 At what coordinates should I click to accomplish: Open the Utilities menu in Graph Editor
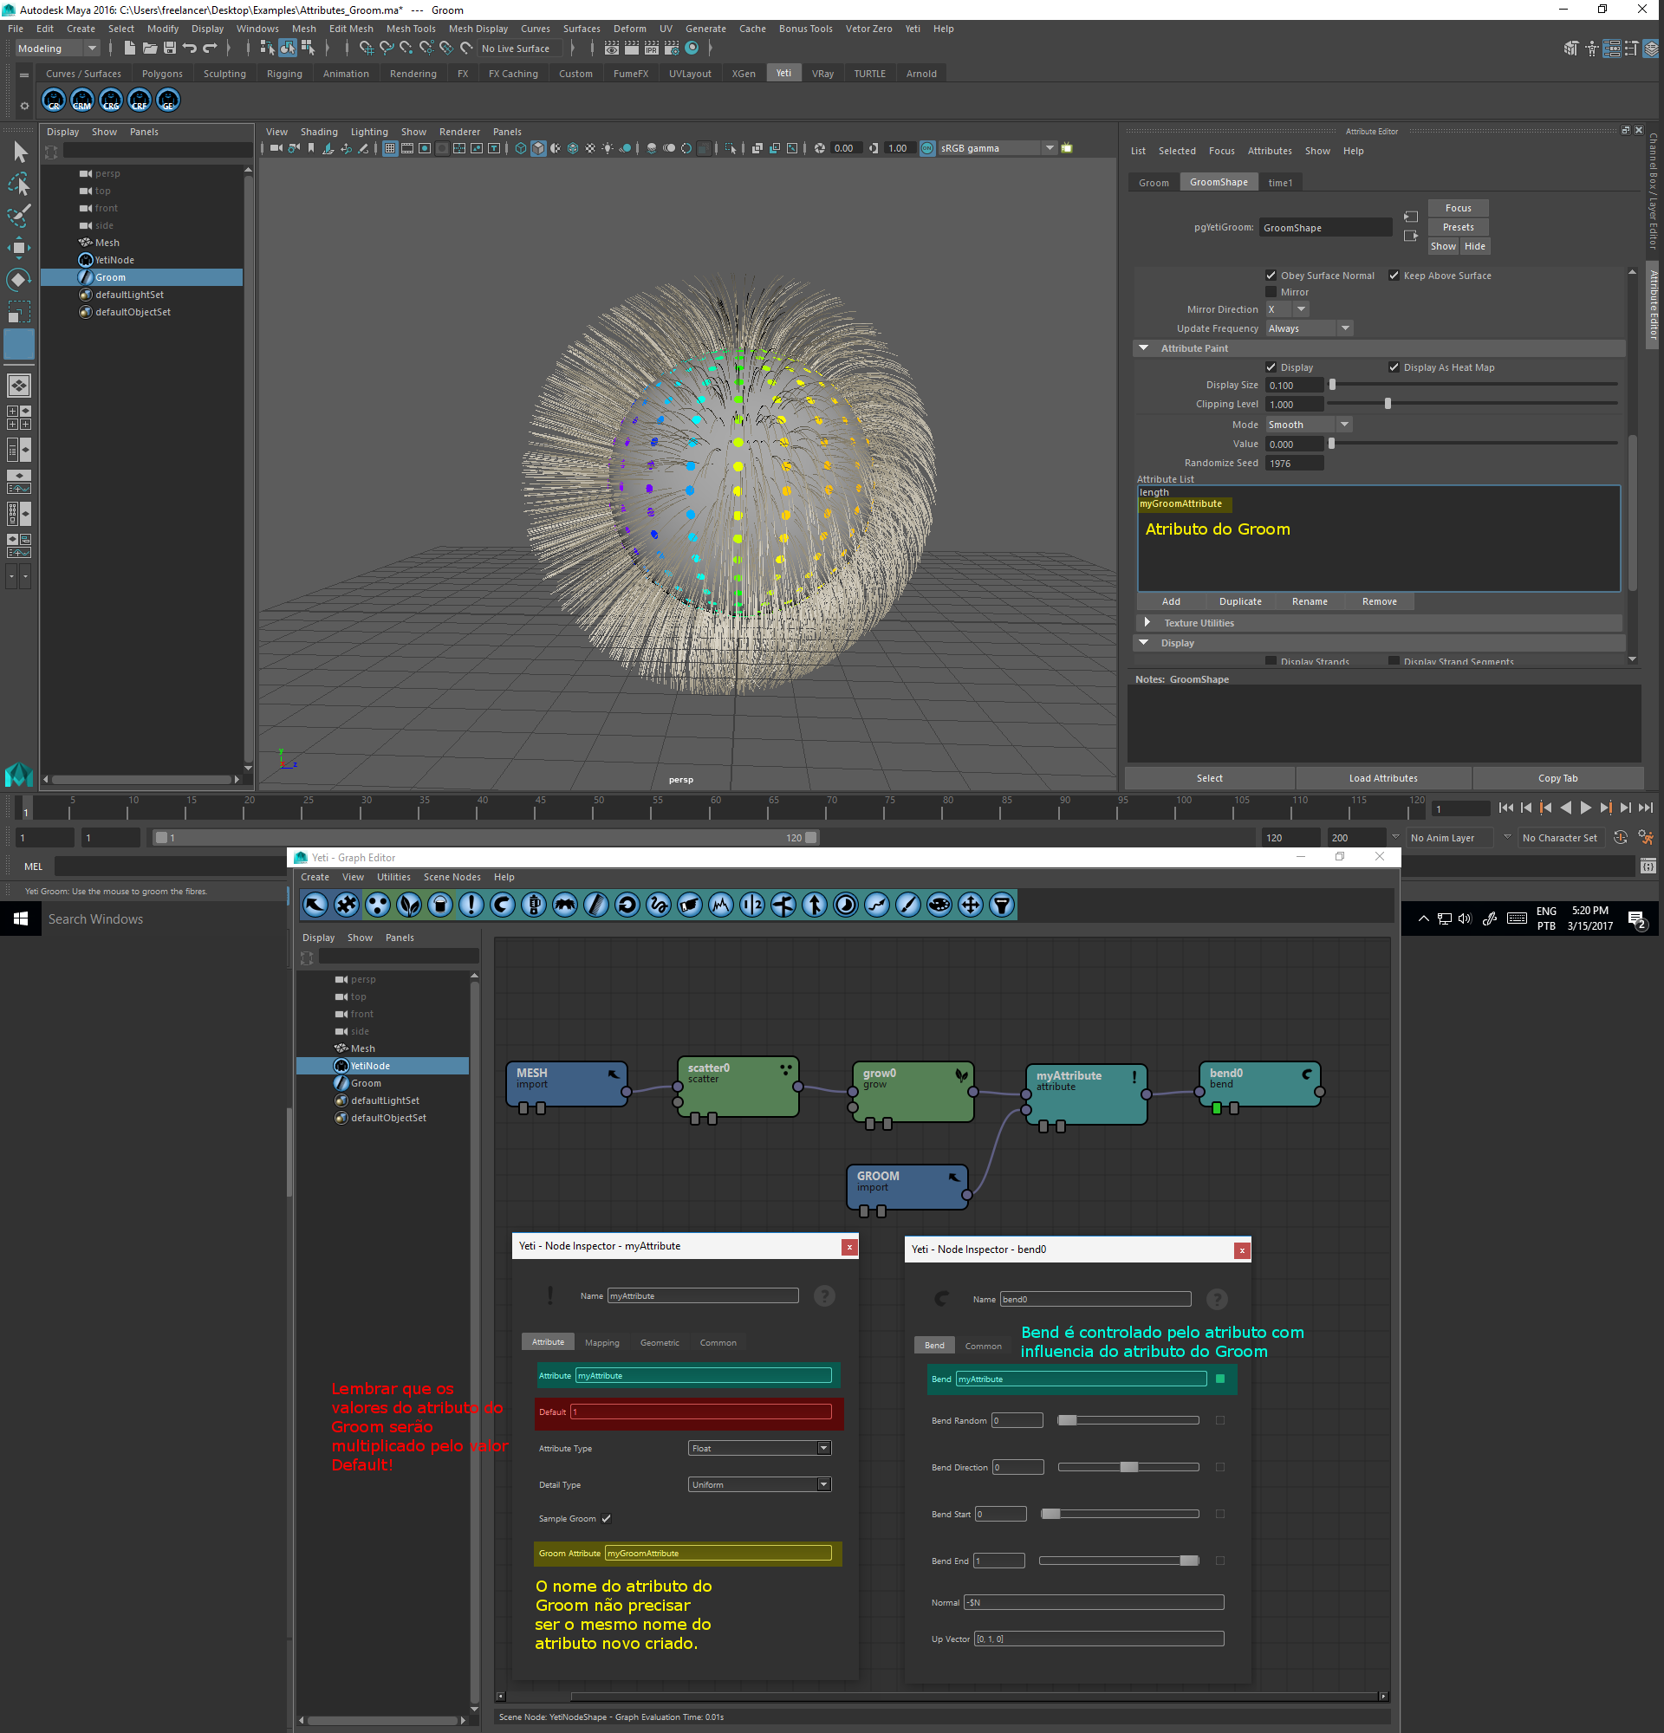pyautogui.click(x=393, y=877)
